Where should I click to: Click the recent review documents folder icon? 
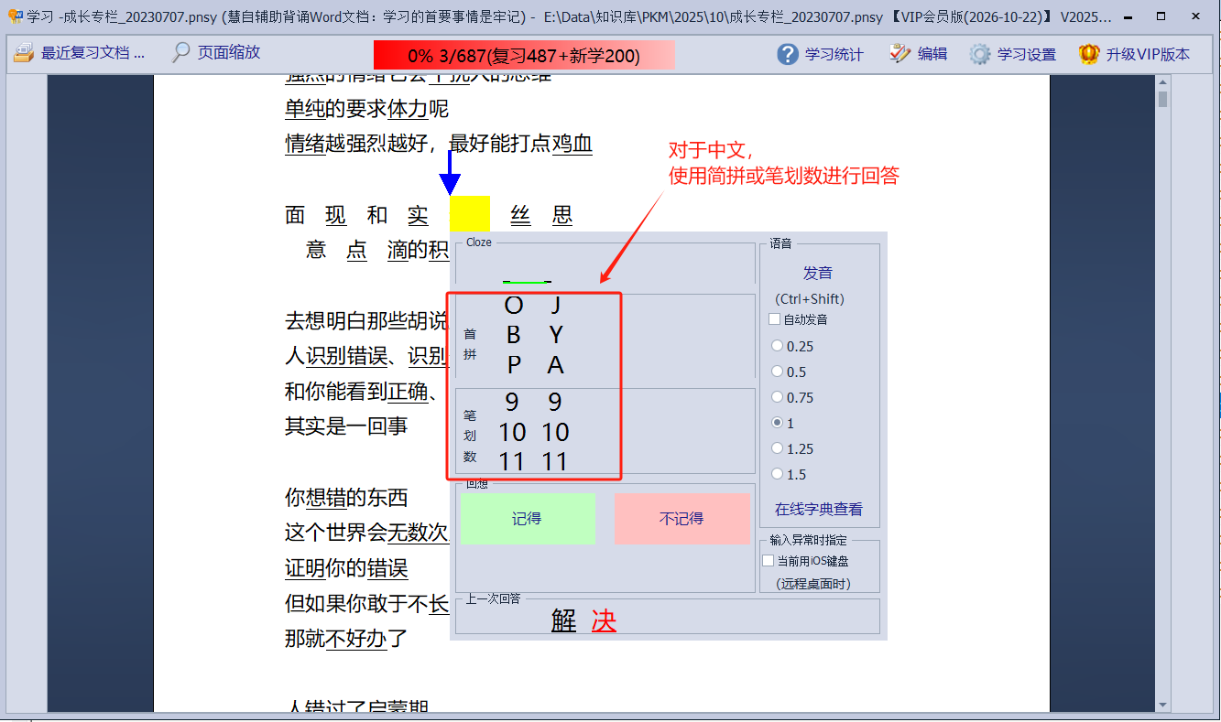23,53
